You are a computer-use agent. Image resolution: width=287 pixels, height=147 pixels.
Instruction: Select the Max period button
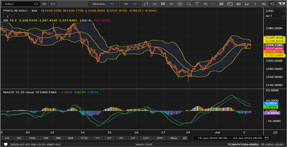tap(174, 138)
